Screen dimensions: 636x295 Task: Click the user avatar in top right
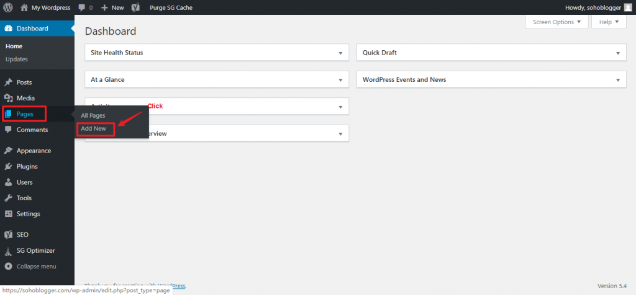[x=628, y=7]
